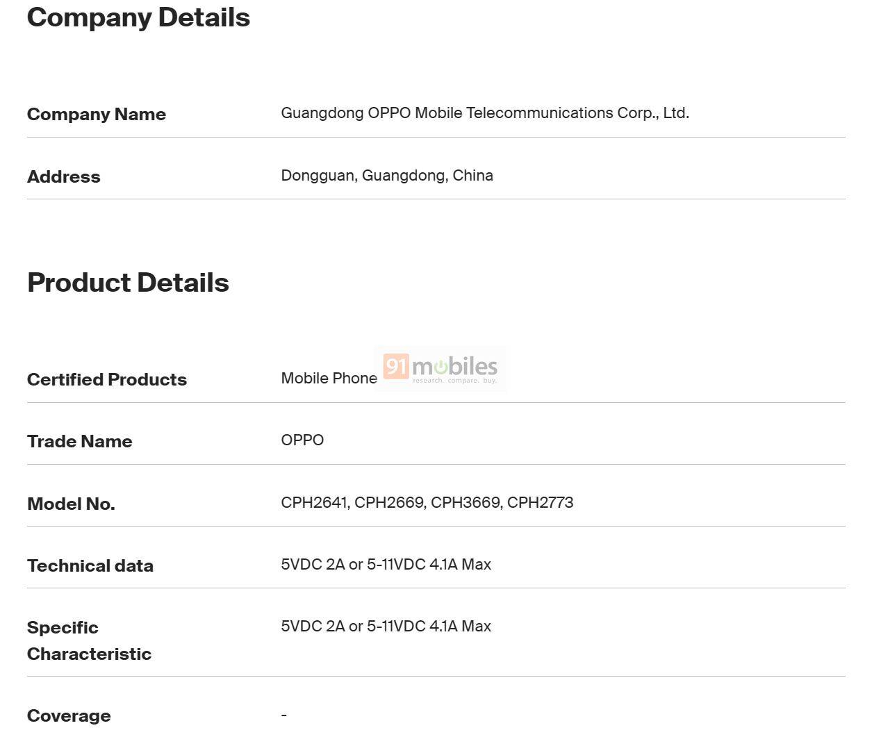Click the Technical data label

click(90, 566)
